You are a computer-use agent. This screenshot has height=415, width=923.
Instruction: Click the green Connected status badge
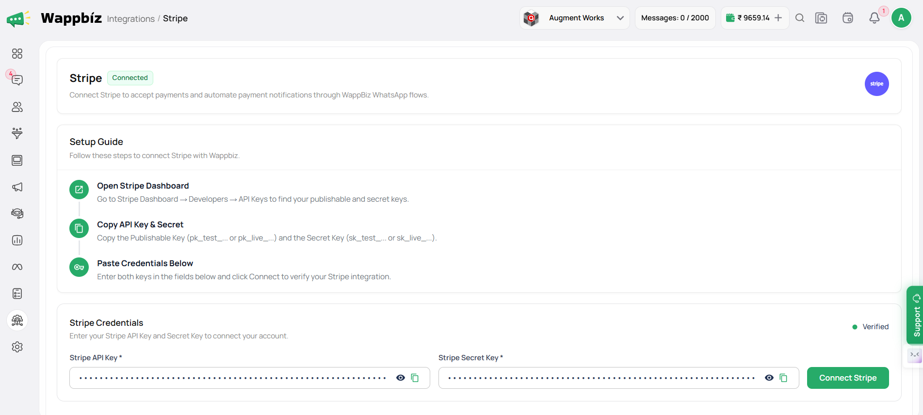pyautogui.click(x=130, y=78)
